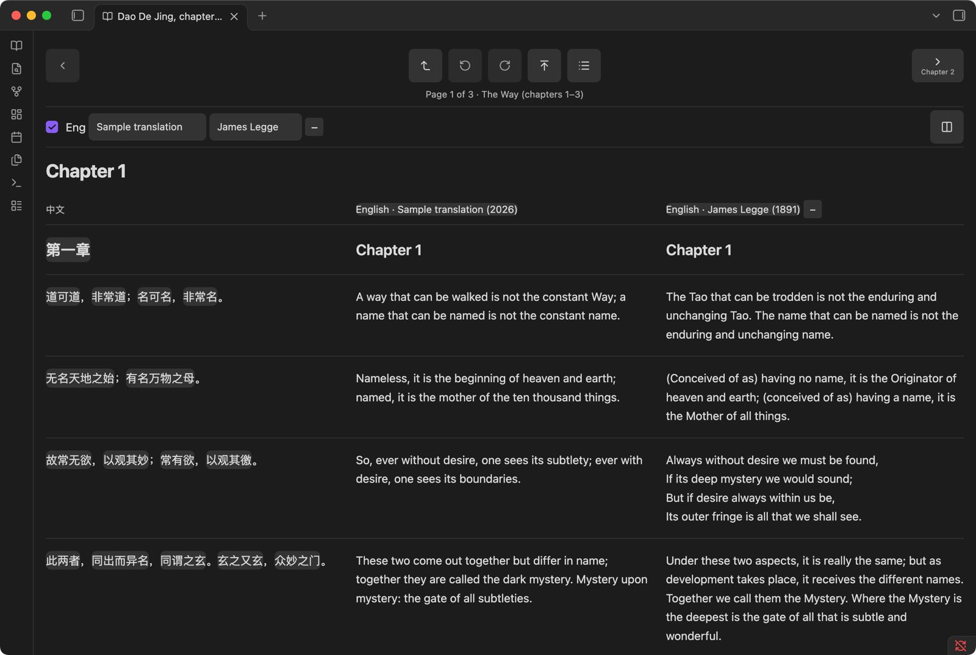Click the undo counterclockwise arrow button
Viewport: 976px width, 655px height.
click(465, 65)
